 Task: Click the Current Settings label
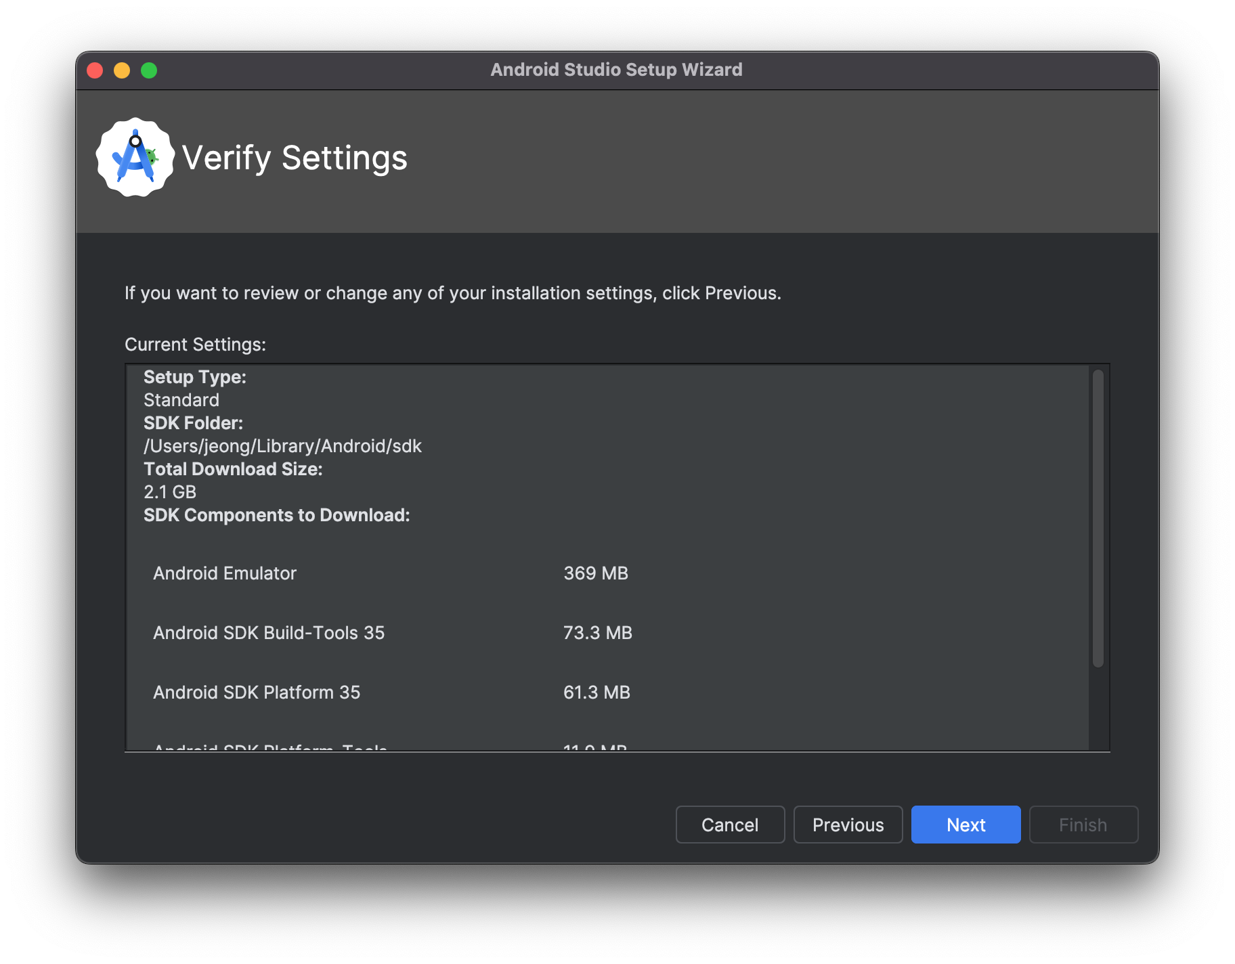coord(195,345)
